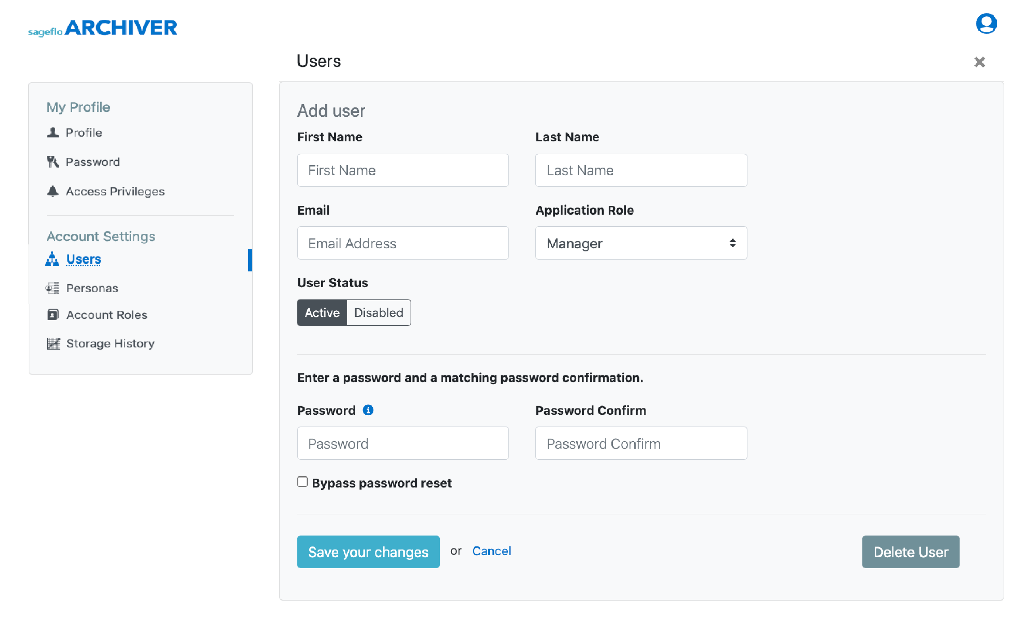
Task: Open the Application Role dropdown
Action: click(x=641, y=243)
